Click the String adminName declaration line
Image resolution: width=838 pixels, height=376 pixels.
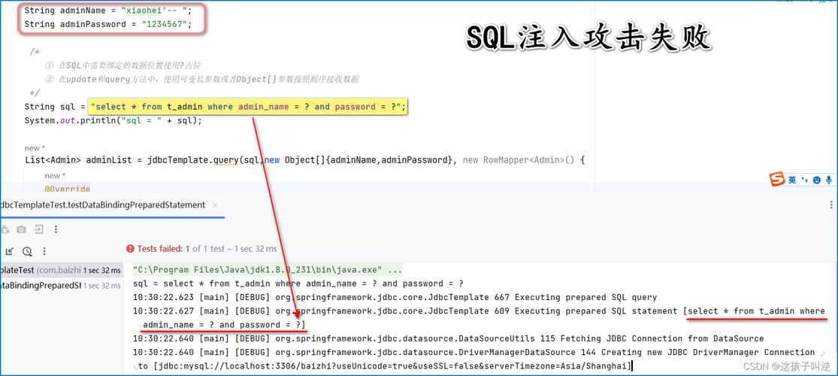tap(107, 11)
